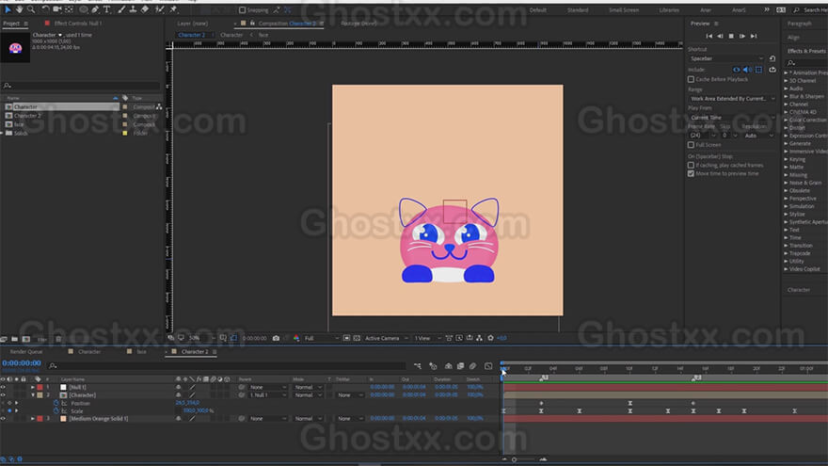Toggle include video eye in Preview
Screen dimensions: 828x466
(x=737, y=70)
